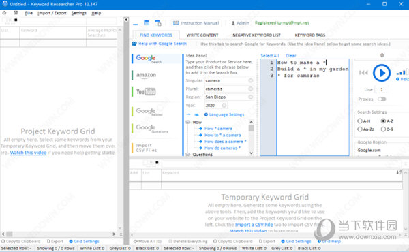Click the project grid horizontal scrollbar thumb
This screenshot has height=252, width=409.
[x=10, y=234]
